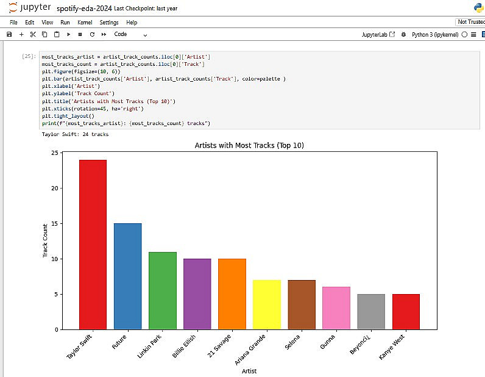
Task: Click the kernel status circle indicator
Action: [x=464, y=34]
